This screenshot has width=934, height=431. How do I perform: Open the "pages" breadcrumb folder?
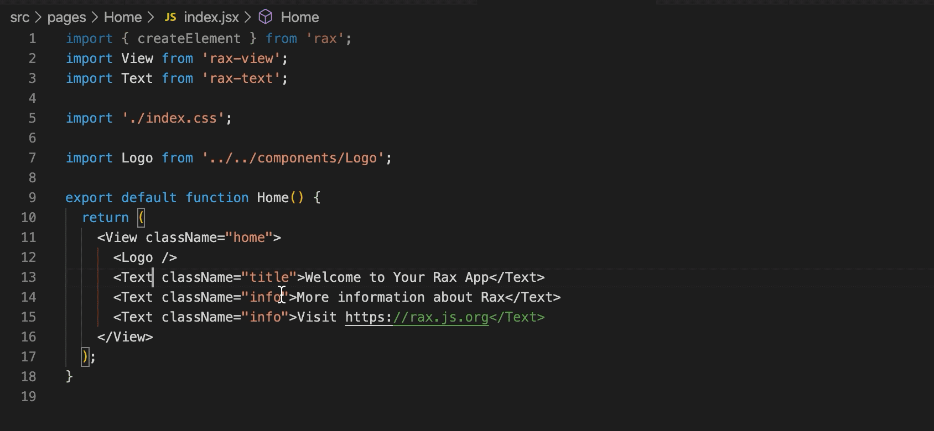point(66,17)
